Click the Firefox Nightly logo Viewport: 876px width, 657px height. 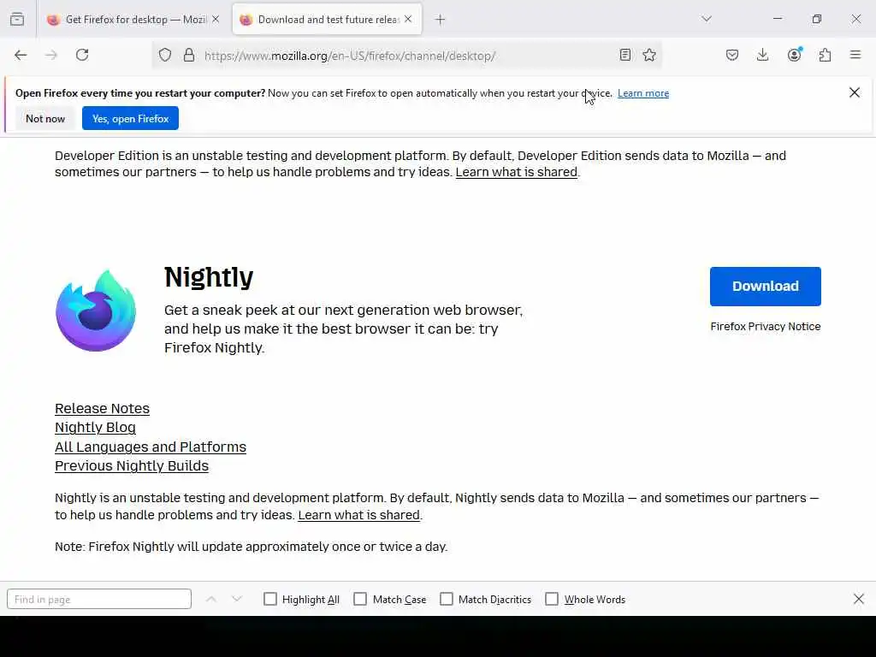96,311
